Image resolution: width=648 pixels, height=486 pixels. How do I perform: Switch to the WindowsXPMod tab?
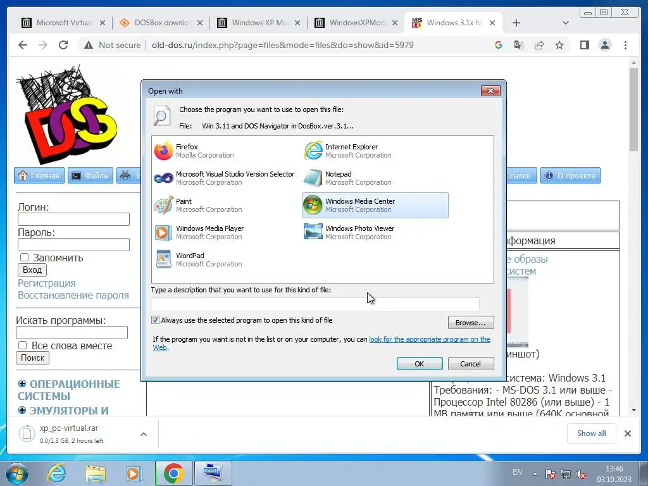356,23
